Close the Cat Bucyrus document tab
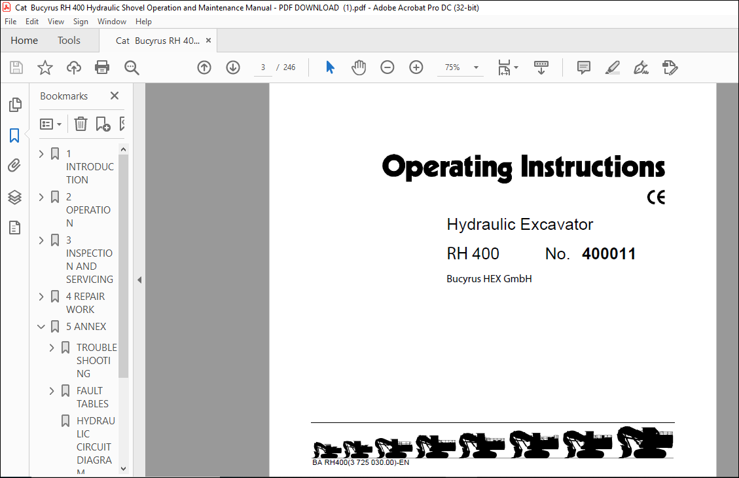This screenshot has height=478, width=739. click(x=208, y=41)
